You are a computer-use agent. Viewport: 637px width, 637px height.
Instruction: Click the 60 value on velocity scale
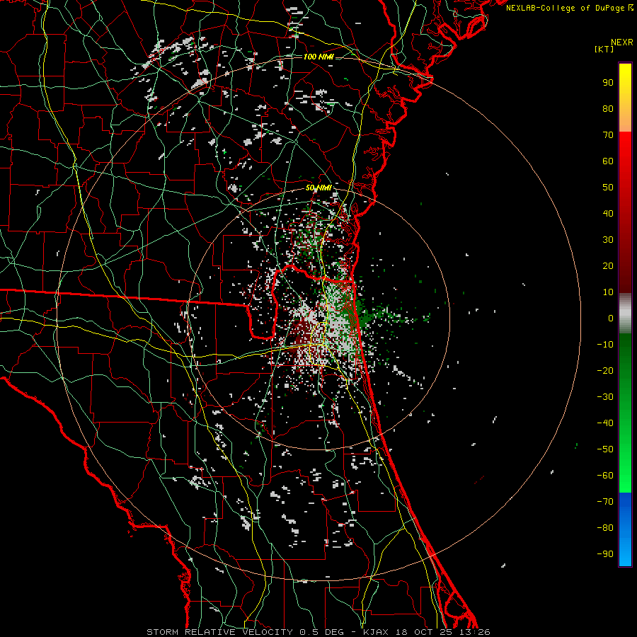[x=608, y=161]
